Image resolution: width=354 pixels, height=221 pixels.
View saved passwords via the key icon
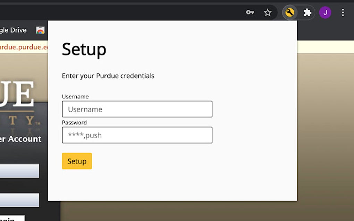pyautogui.click(x=250, y=12)
